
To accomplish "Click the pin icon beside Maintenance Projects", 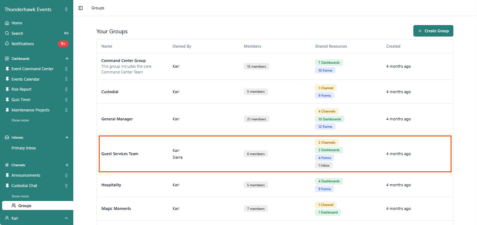I will coord(7,110).
